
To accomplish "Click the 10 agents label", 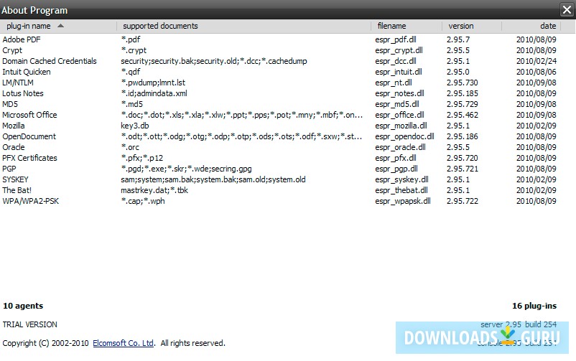I will tap(23, 306).
